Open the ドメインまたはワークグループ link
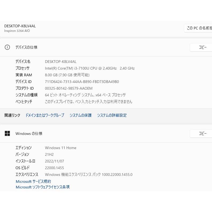Screen dimensions: 212x212 tap(45, 115)
